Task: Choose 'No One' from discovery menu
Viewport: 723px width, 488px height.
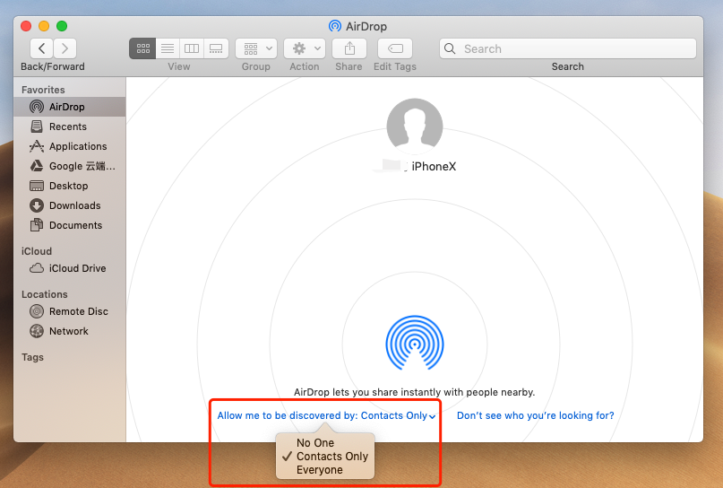Action: click(x=315, y=443)
